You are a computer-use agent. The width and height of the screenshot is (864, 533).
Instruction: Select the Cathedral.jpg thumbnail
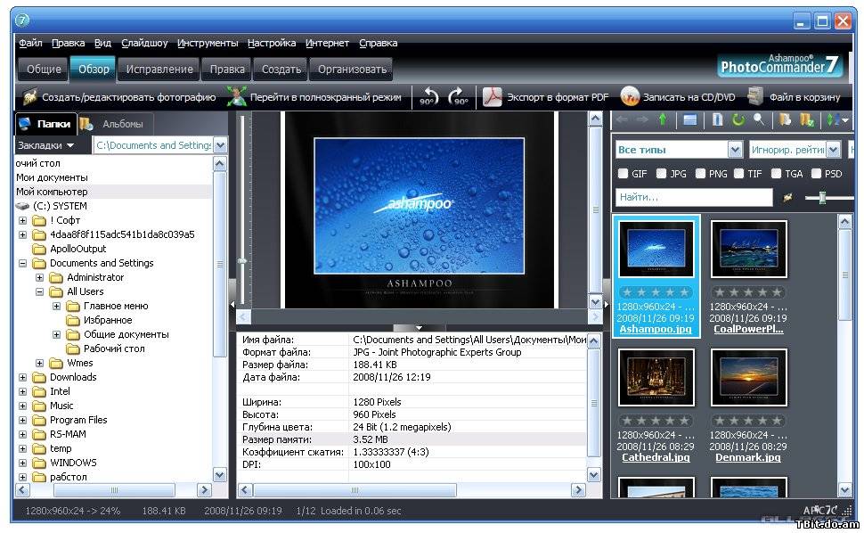pos(656,377)
